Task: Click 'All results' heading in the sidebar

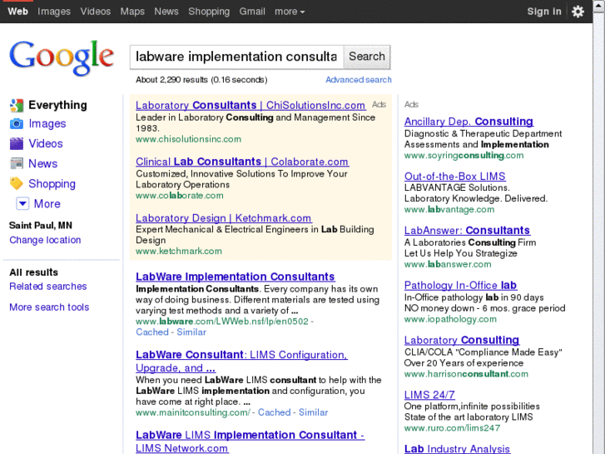Action: tap(33, 272)
